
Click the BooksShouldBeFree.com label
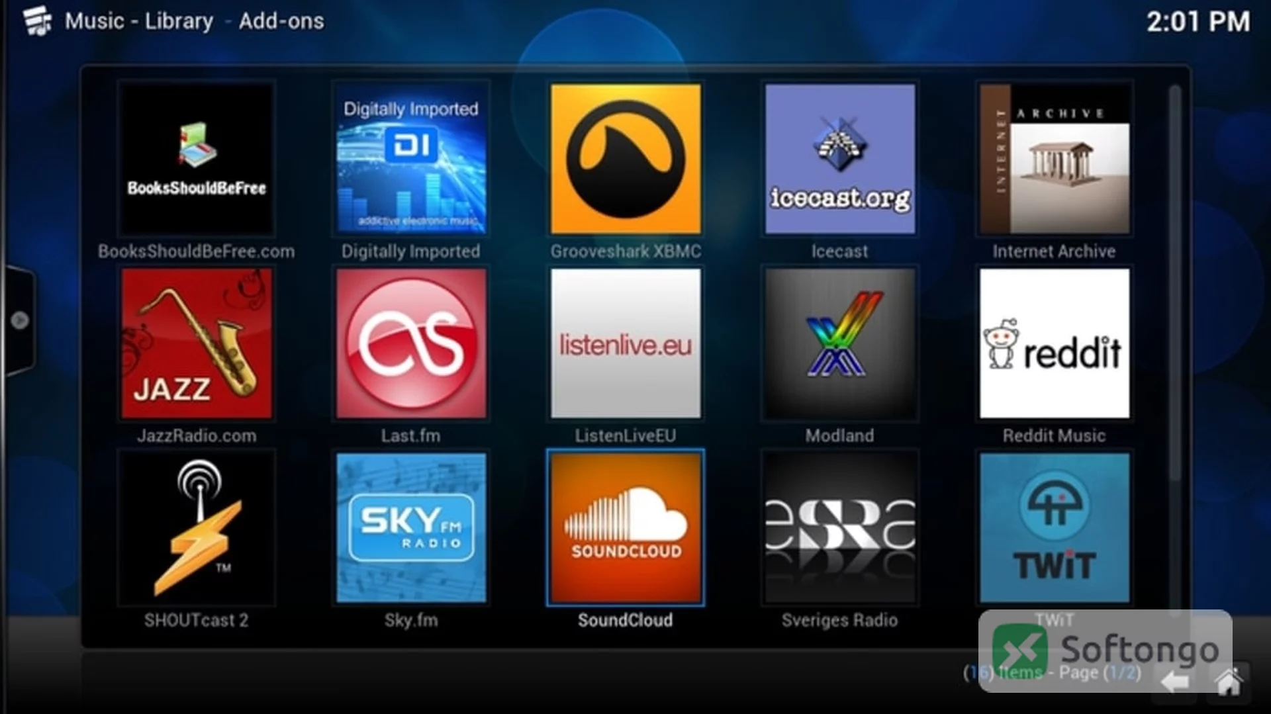coord(197,251)
